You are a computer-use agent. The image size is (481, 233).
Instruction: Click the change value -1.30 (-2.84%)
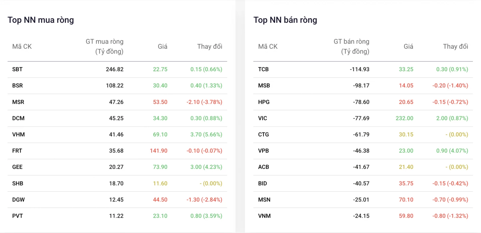coord(204,200)
